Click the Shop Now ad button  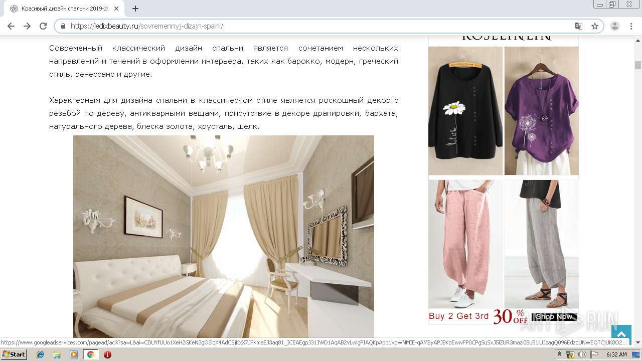click(554, 317)
